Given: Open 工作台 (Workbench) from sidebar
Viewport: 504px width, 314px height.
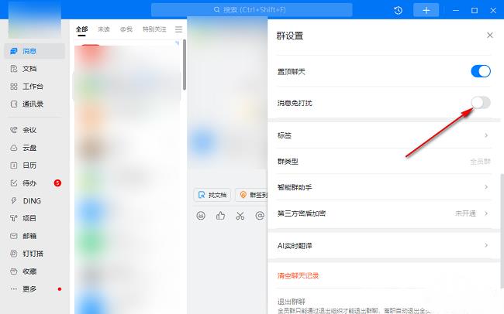Looking at the screenshot, I should point(31,87).
